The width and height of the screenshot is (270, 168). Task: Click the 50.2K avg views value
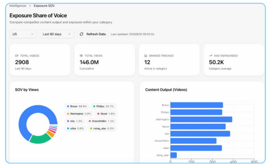216,62
